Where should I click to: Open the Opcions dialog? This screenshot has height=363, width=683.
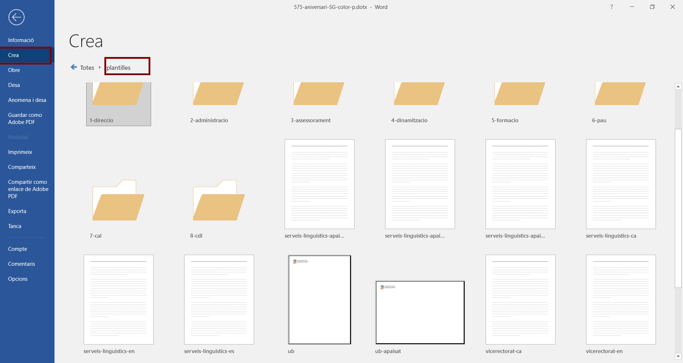coord(18,279)
